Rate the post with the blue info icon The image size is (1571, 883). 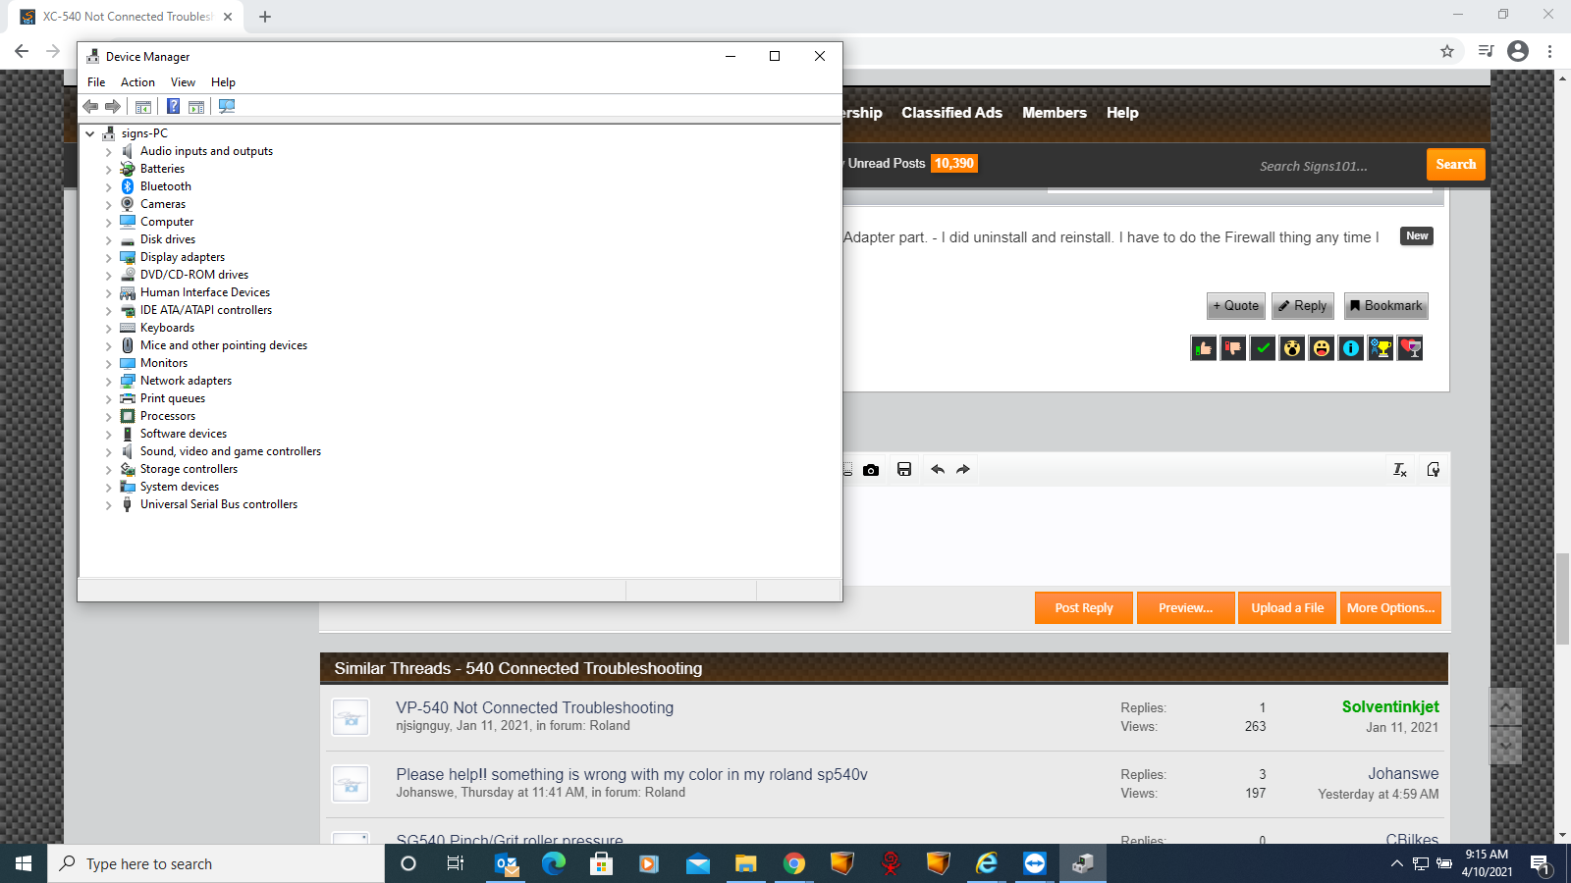pyautogui.click(x=1351, y=348)
